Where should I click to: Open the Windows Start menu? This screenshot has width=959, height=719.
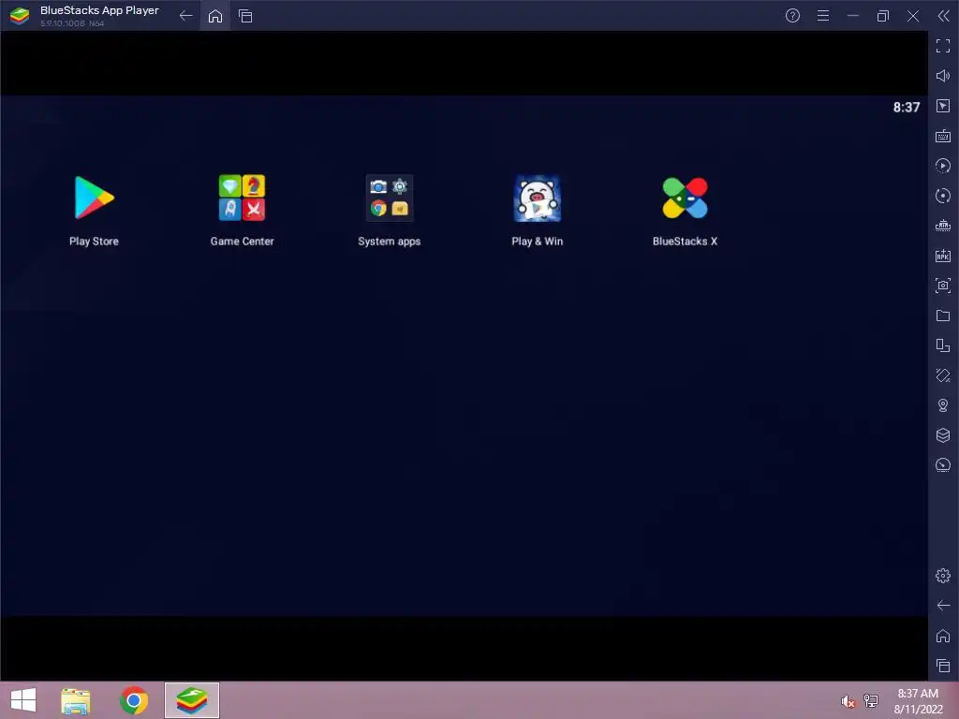pyautogui.click(x=23, y=700)
